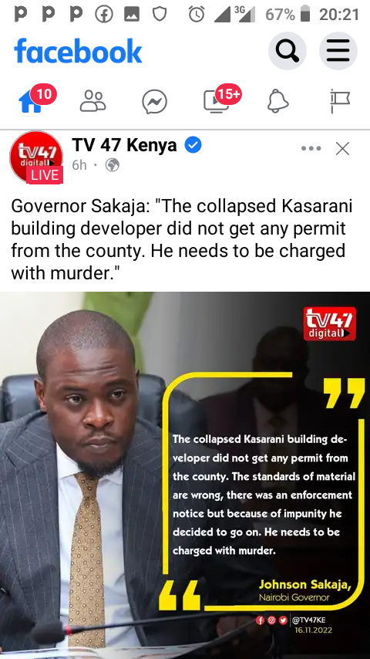This screenshot has width=370, height=659.
Task: Tap the blue verified badge
Action: pos(193,145)
